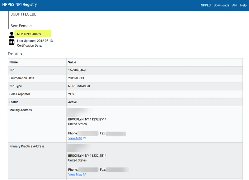Select United States under Primary Practice Address
This screenshot has width=249, height=180.
pyautogui.click(x=77, y=160)
